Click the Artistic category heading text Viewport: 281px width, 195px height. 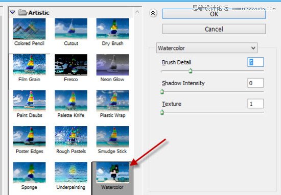pos(39,13)
